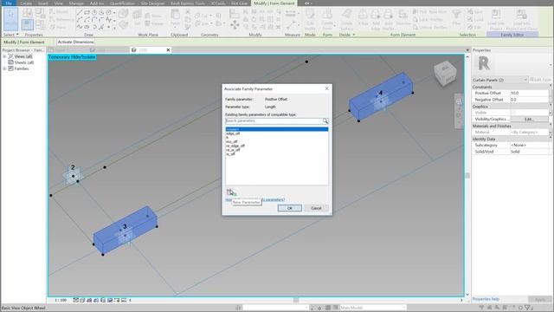Open the Quantification ribbon tab
This screenshot has height=312, width=554.
(x=122, y=3)
